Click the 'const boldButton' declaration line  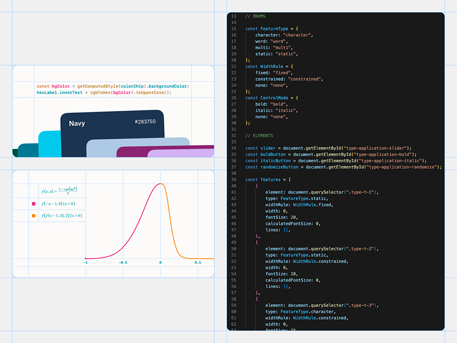(331, 154)
